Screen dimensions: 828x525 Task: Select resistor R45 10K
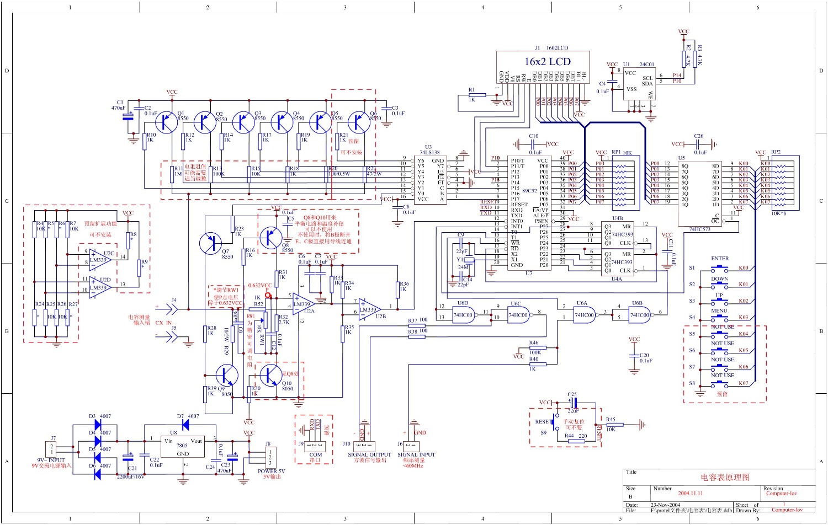tap(614, 425)
